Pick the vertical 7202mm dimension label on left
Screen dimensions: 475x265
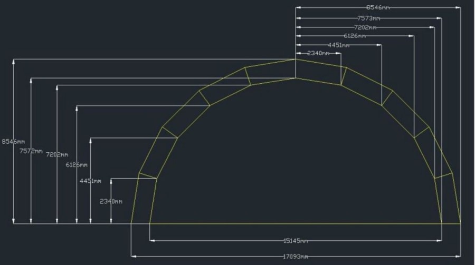click(57, 155)
